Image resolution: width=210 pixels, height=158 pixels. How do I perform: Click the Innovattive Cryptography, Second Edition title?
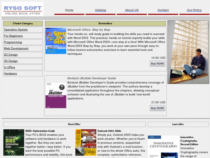[189, 141]
